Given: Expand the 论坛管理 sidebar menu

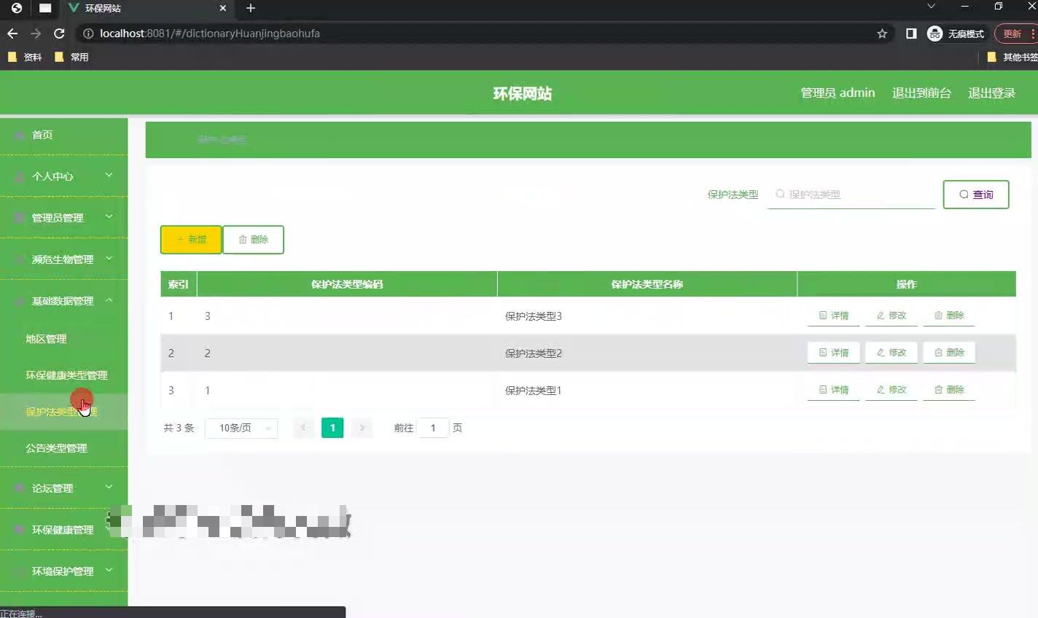Looking at the screenshot, I should click(x=63, y=488).
